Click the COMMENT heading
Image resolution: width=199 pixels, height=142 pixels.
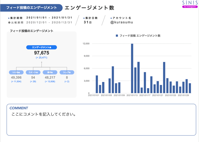pyautogui.click(x=19, y=108)
